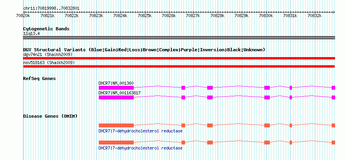346x160 pixels.
Task: Select the red loss bar under dgv74n21
Action: pos(179,58)
